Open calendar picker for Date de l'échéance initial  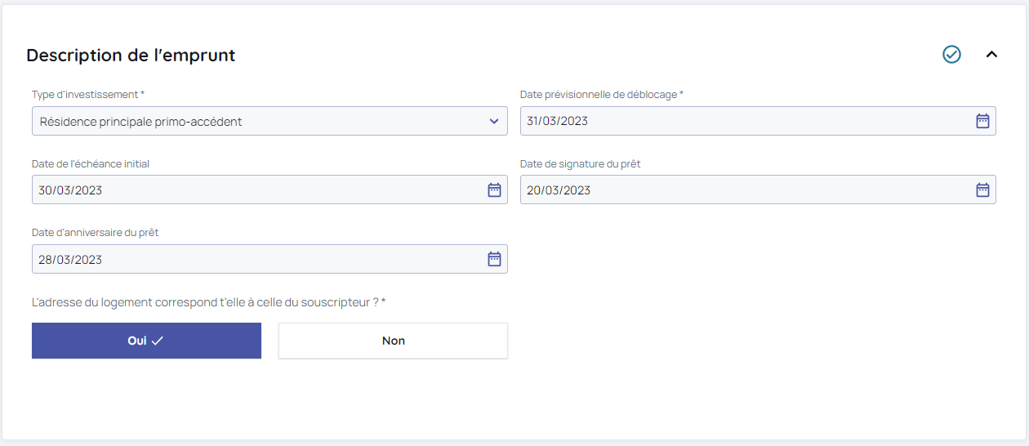pyautogui.click(x=494, y=190)
